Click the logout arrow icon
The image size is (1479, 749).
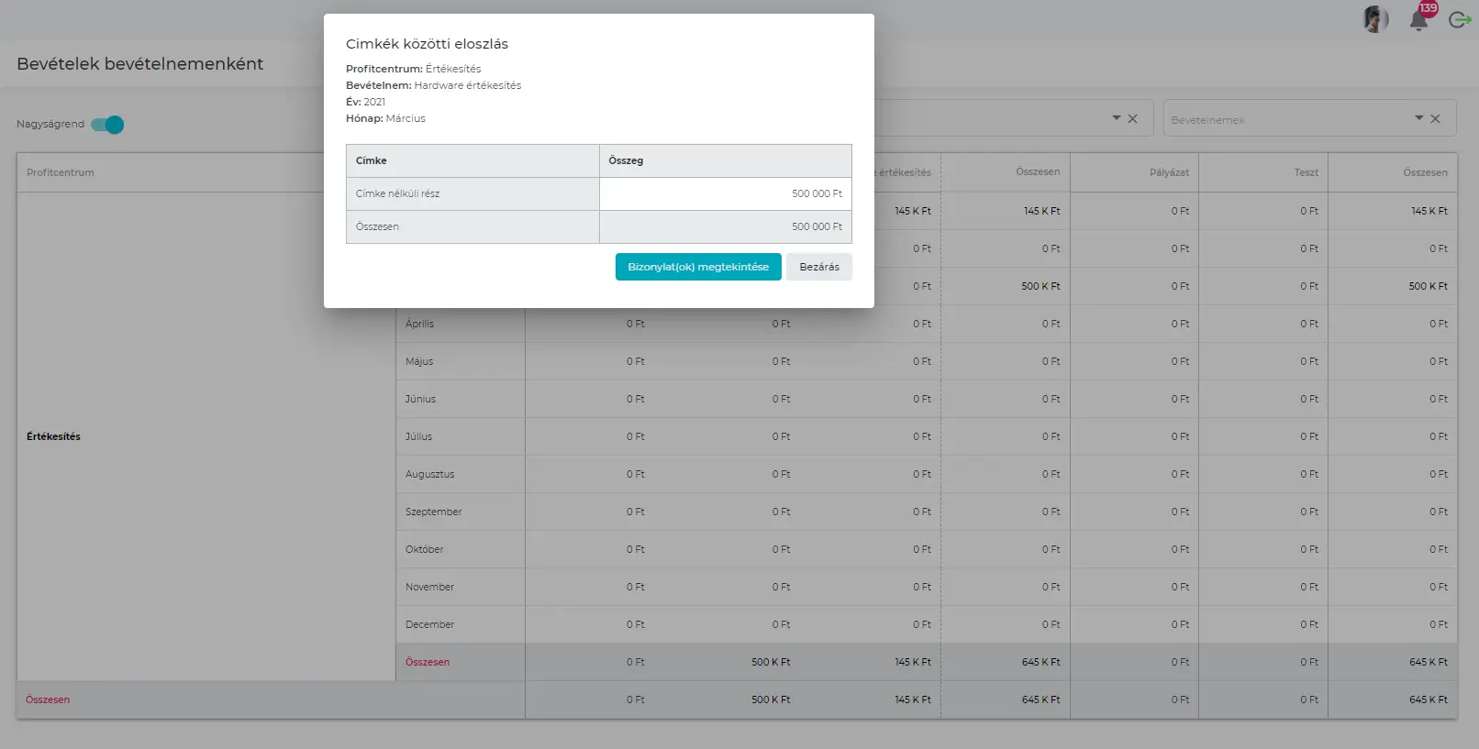pyautogui.click(x=1459, y=19)
